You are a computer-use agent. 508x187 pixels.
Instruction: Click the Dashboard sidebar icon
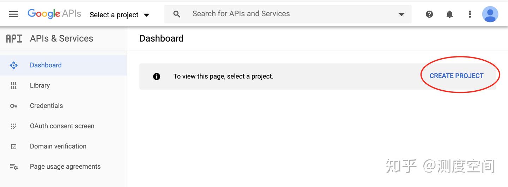(x=14, y=65)
